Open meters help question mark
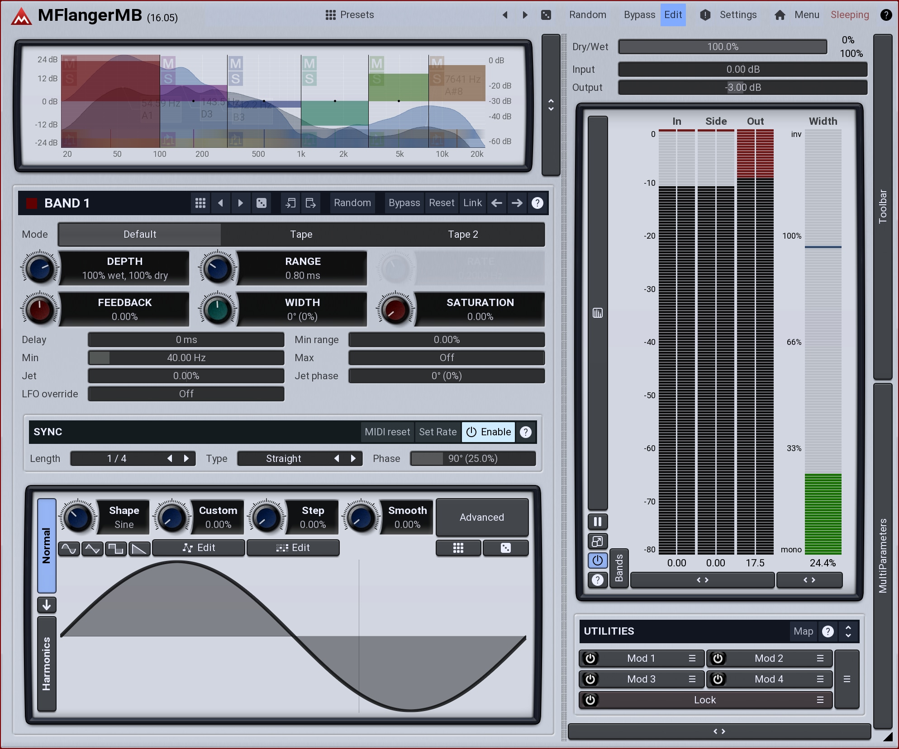This screenshot has height=749, width=899. [598, 580]
